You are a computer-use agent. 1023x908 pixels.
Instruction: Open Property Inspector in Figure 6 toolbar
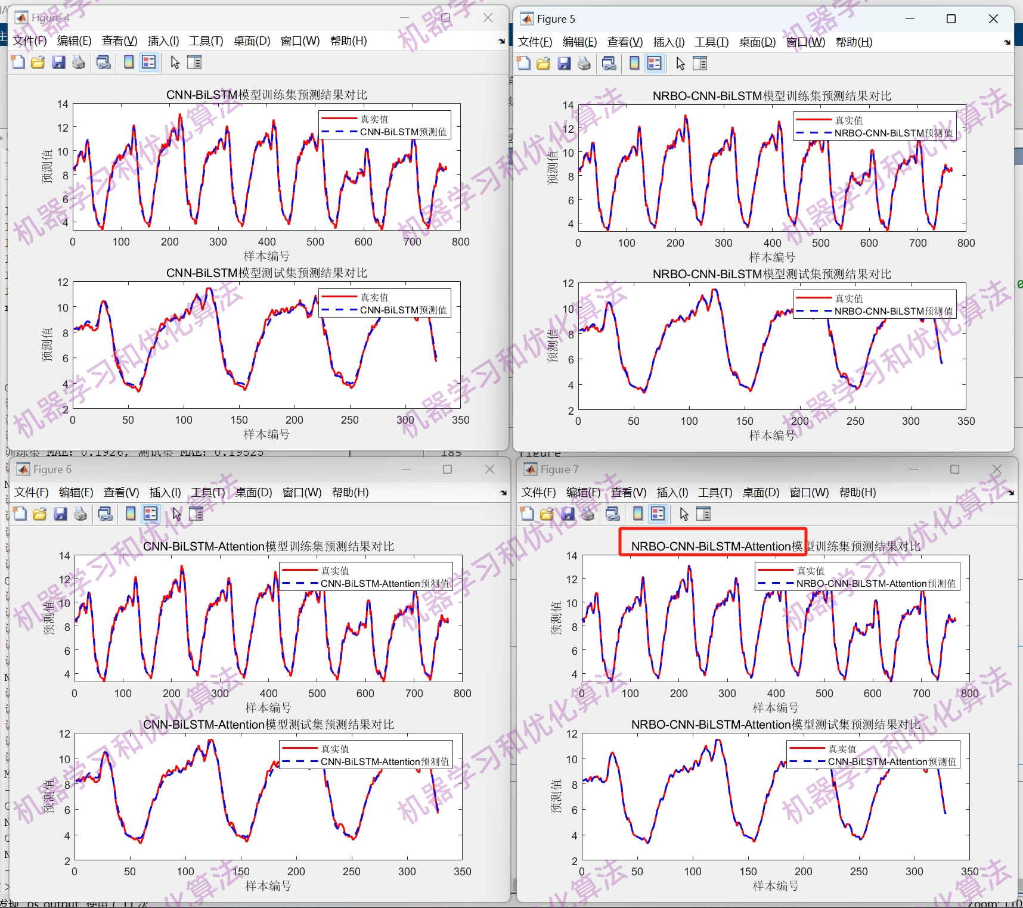click(196, 514)
